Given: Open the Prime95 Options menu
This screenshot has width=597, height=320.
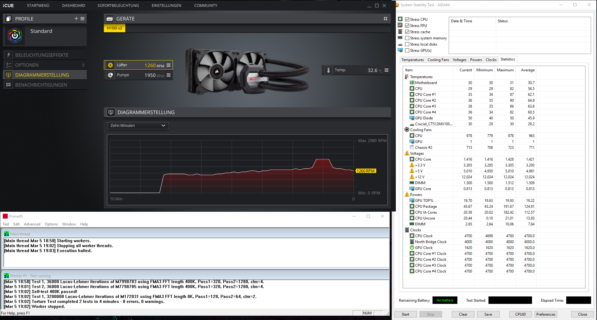Looking at the screenshot, I should [51, 224].
